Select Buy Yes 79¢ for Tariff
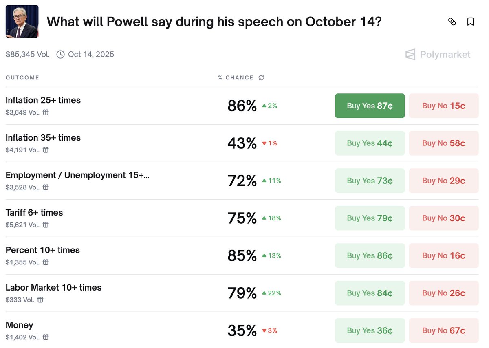This screenshot has height=348, width=489. coord(370,218)
